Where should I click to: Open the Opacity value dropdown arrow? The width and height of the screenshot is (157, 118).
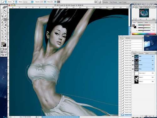(x=45, y=2)
